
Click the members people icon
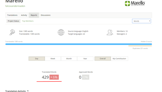tap(110, 32)
